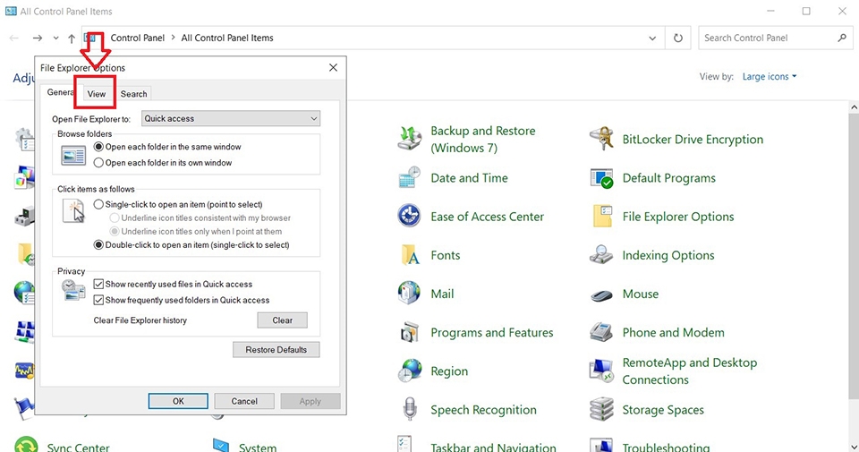Open the Default Programs link
Image resolution: width=859 pixels, height=452 pixels.
coord(669,178)
